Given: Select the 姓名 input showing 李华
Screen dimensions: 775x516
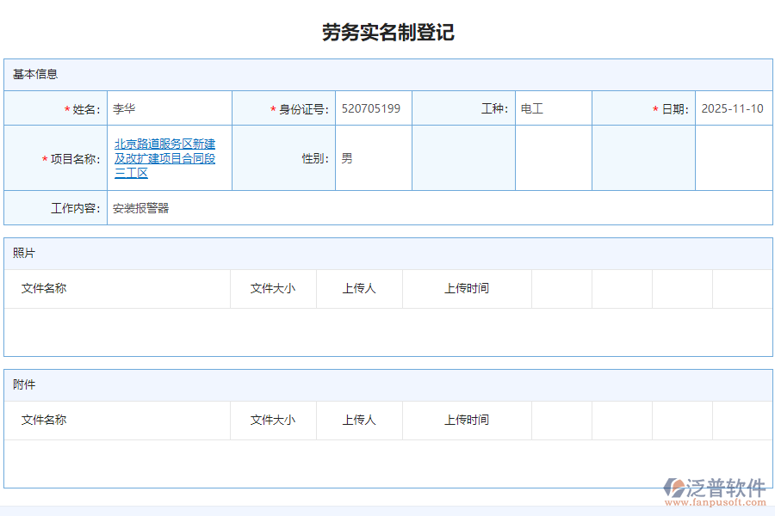Looking at the screenshot, I should 170,107.
